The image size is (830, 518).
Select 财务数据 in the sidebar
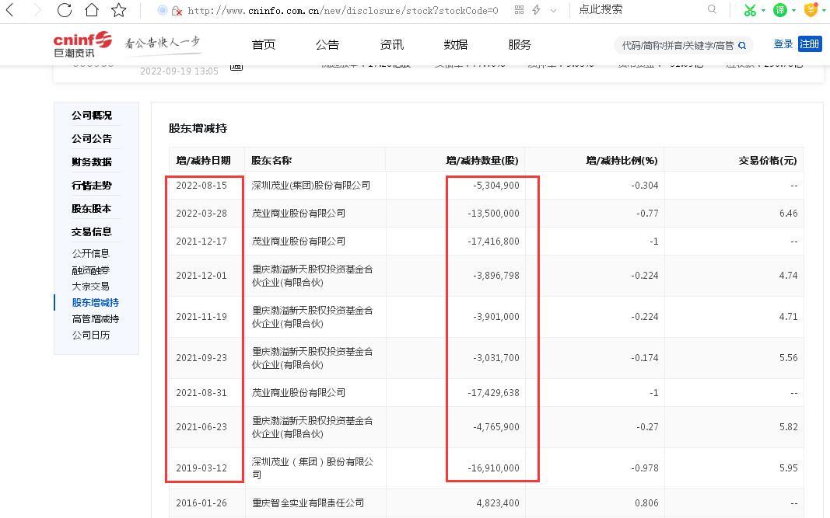pyautogui.click(x=92, y=162)
